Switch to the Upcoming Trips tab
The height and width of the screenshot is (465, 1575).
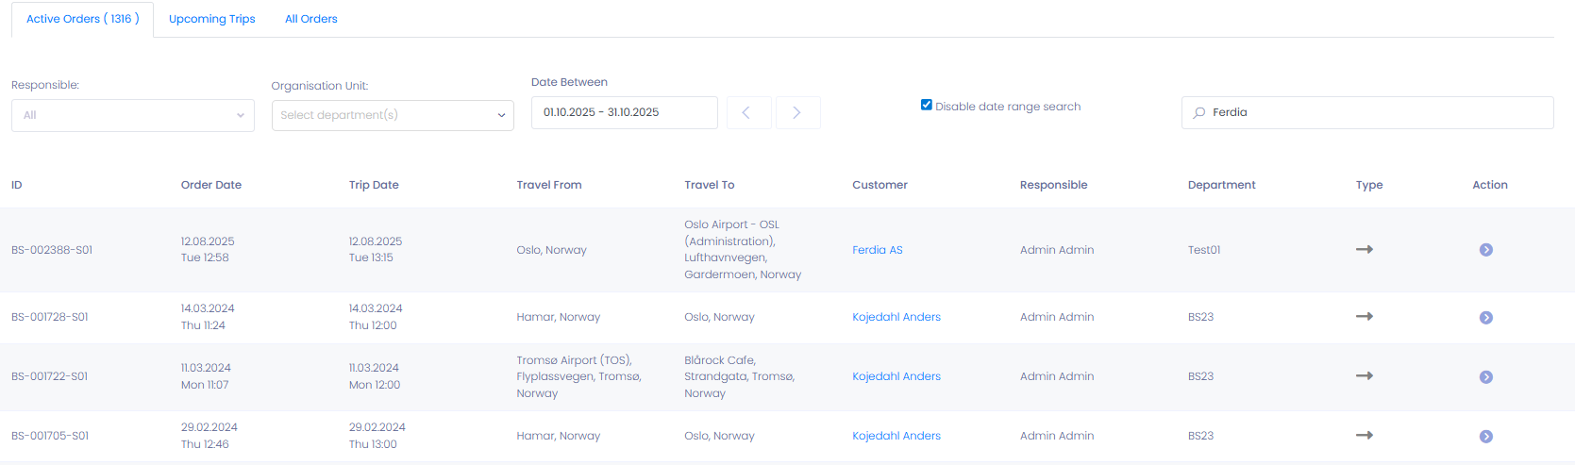[211, 19]
